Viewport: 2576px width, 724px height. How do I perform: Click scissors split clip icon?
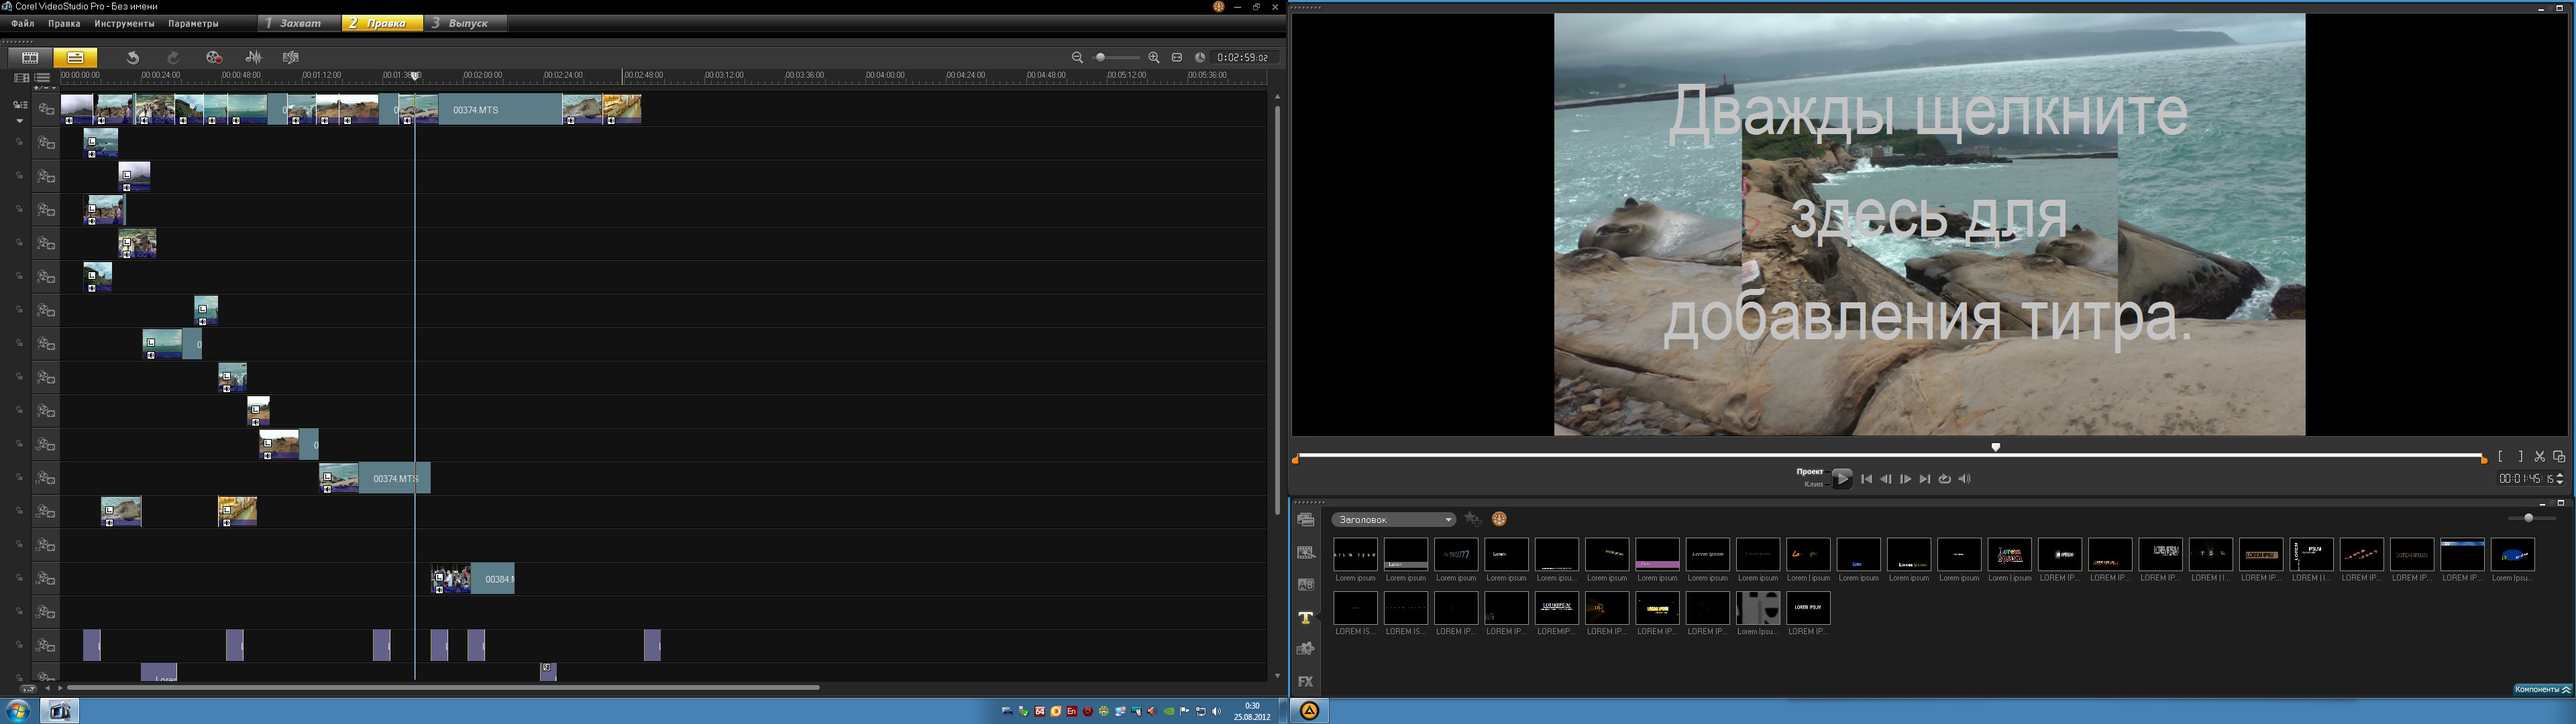2539,457
